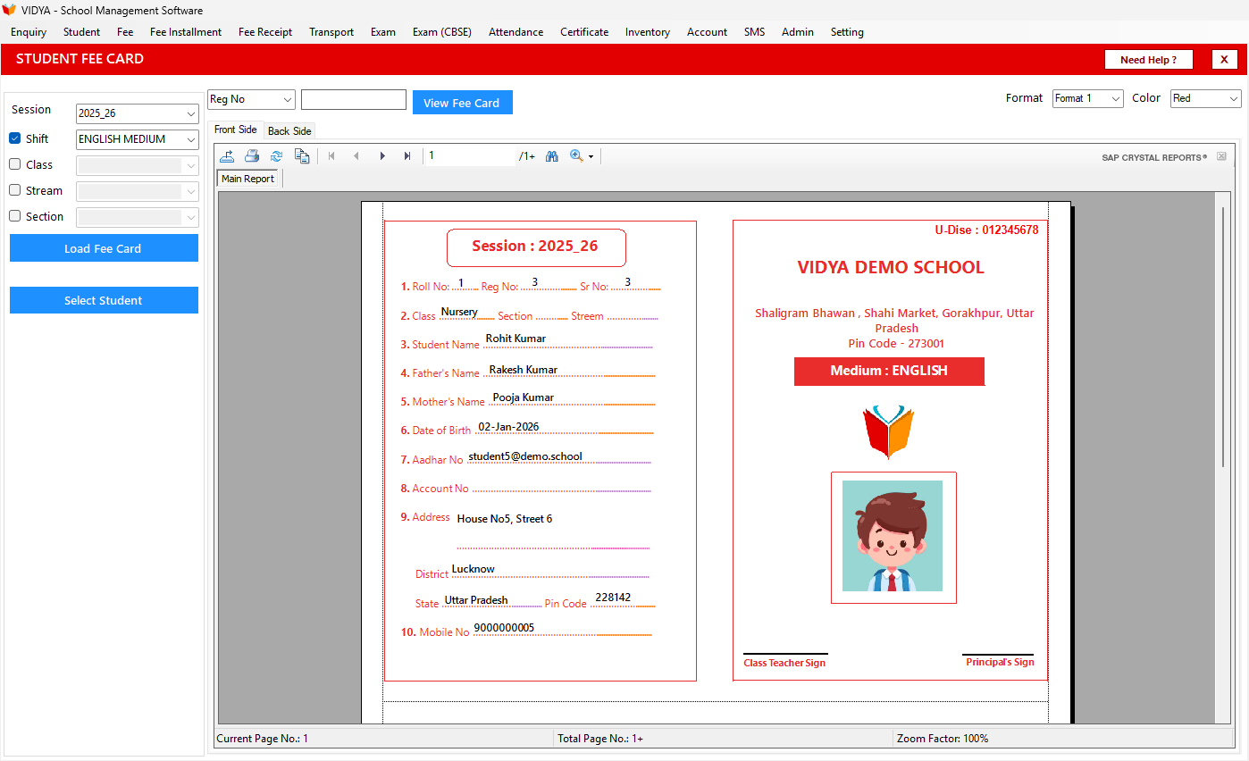Click the registration number search field

354,99
